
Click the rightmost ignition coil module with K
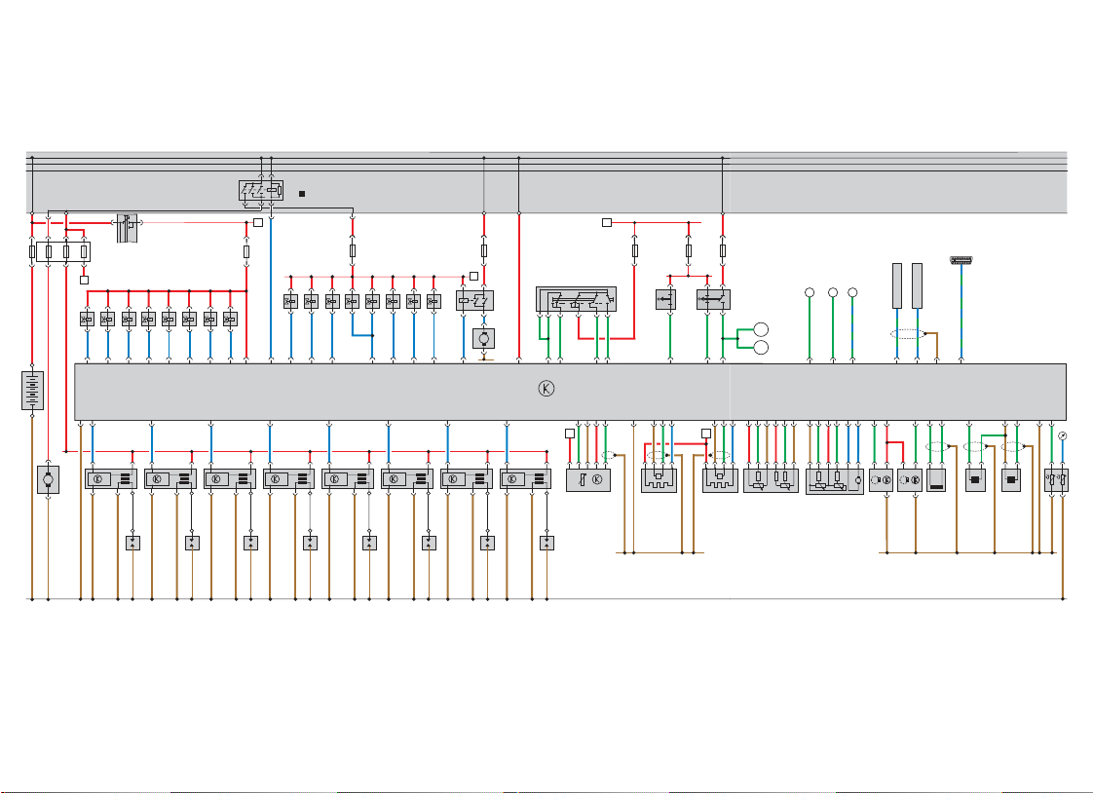(526, 478)
